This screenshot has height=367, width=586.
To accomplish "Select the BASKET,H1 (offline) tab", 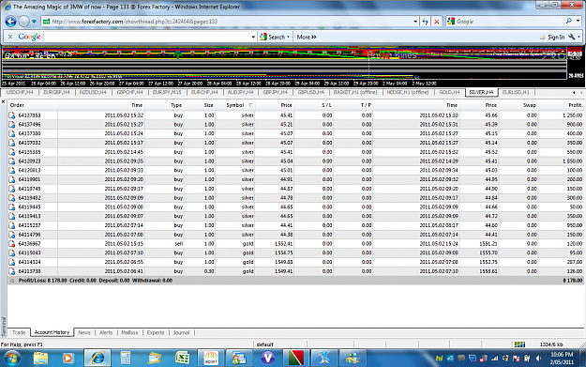I will click(355, 92).
